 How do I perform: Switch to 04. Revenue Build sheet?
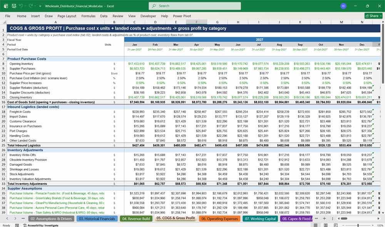pos(136,219)
